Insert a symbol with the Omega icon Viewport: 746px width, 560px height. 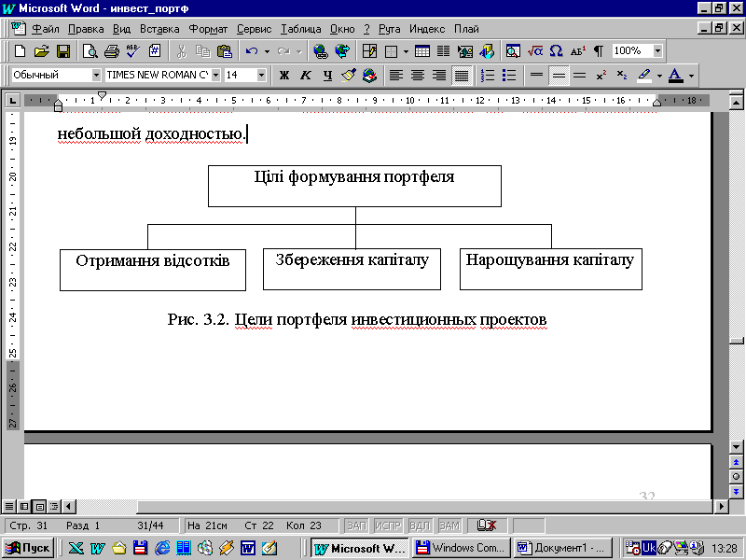[556, 51]
